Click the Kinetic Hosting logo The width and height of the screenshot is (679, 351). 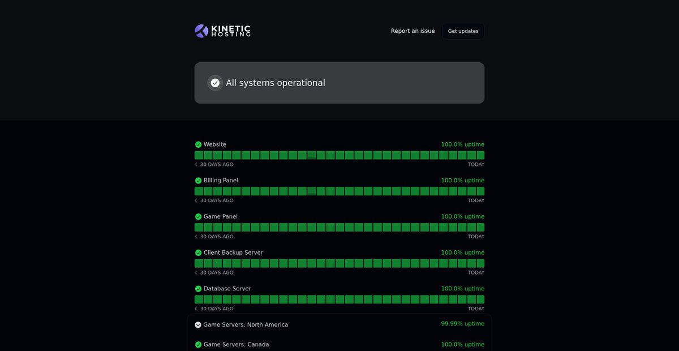tap(222, 31)
